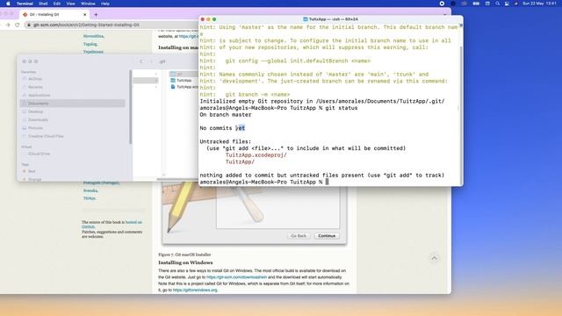562x316 pixels.
Task: Click the screen recording status icon
Action: pyautogui.click(x=442, y=4)
